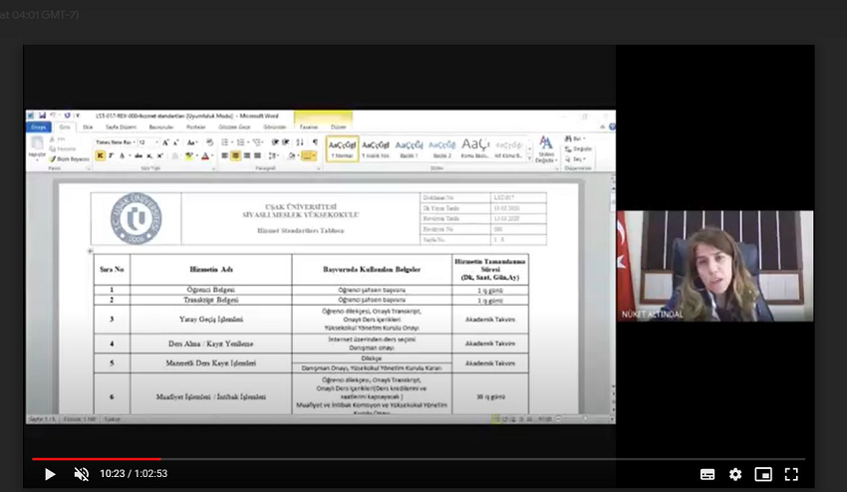Open the Times New Roman font dropdown

(132, 142)
